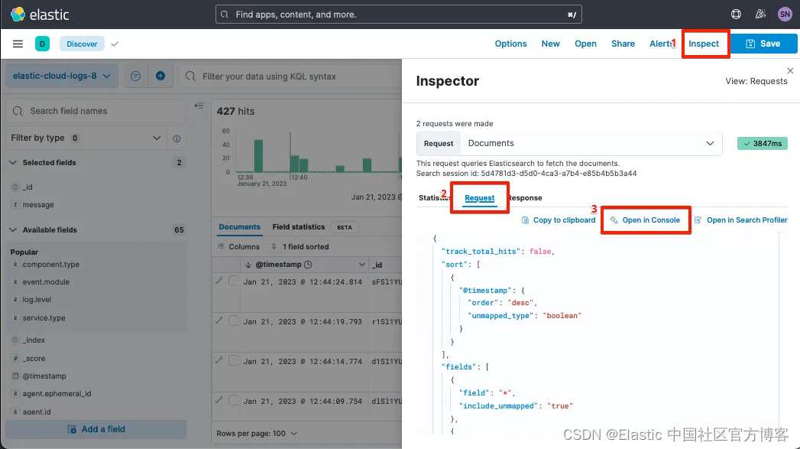Click Inspect in the top menu
800x449 pixels.
(704, 44)
